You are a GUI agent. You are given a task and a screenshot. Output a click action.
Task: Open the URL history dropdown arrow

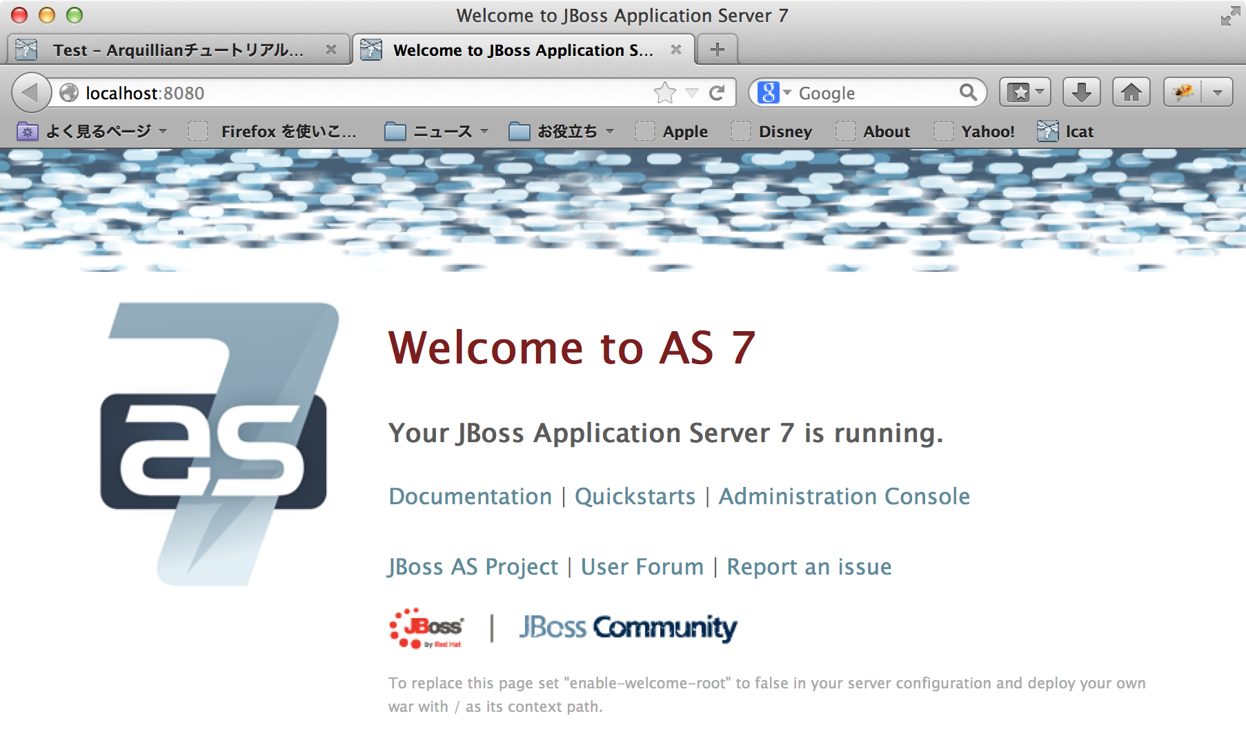point(692,93)
